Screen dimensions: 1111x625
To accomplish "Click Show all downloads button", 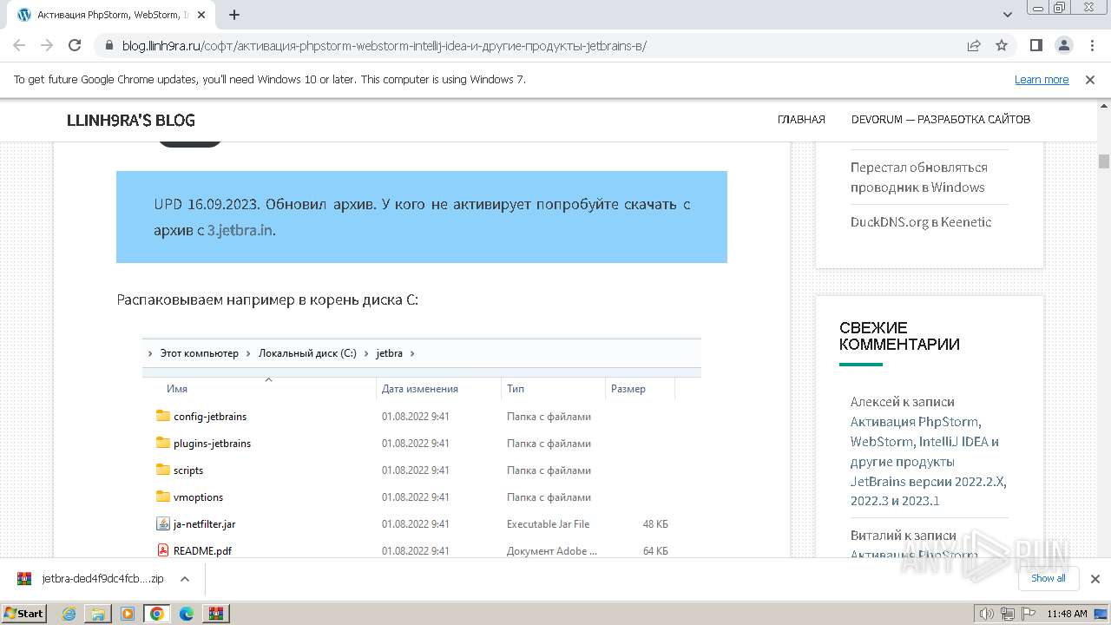I will 1048,579.
